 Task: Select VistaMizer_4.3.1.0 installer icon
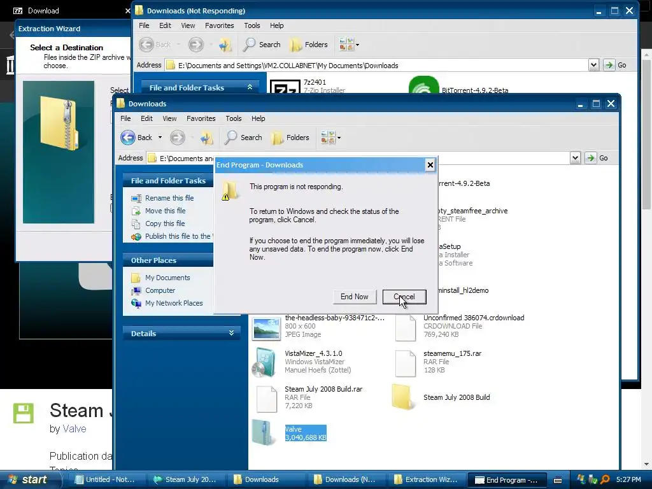click(264, 362)
